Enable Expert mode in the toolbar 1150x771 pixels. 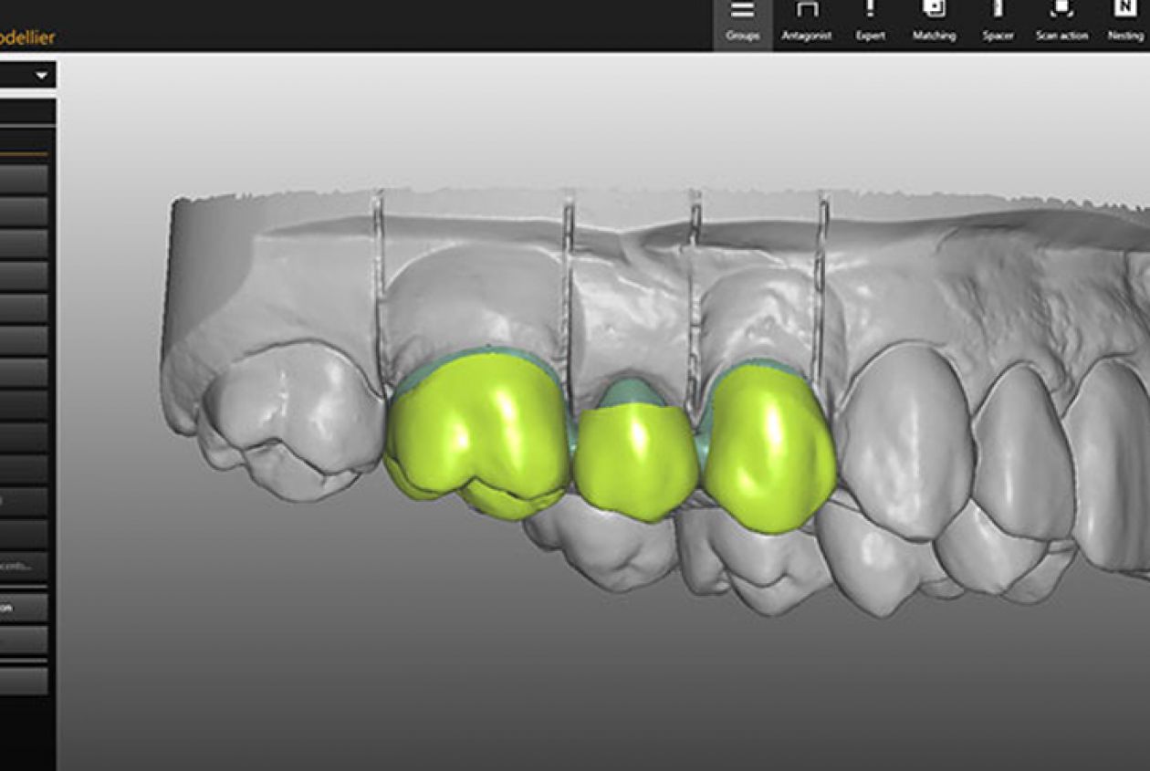click(x=870, y=20)
